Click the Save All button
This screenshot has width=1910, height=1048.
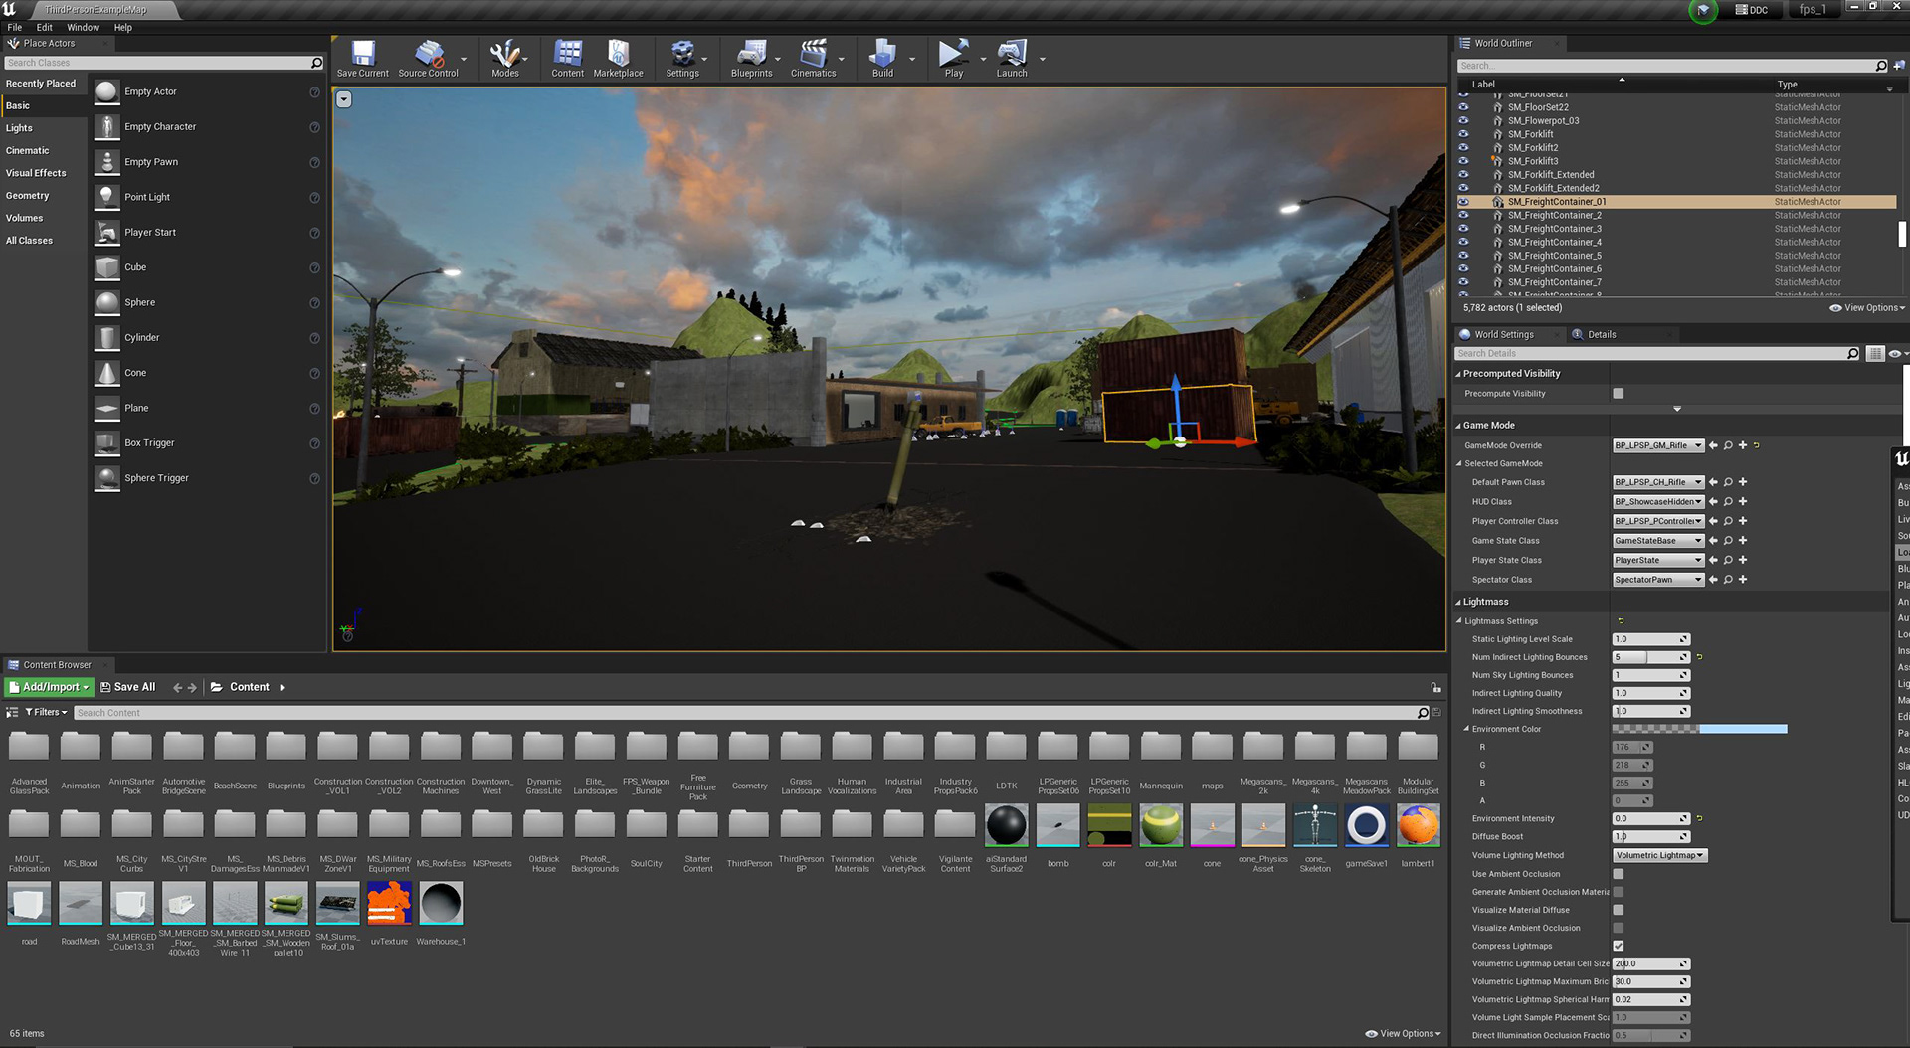(x=128, y=687)
